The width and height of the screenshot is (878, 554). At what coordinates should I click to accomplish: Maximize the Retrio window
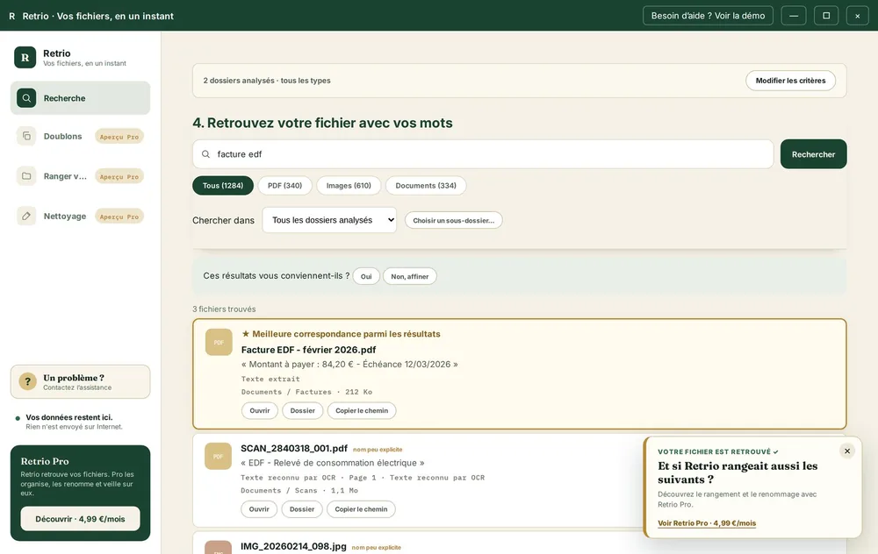pyautogui.click(x=826, y=16)
